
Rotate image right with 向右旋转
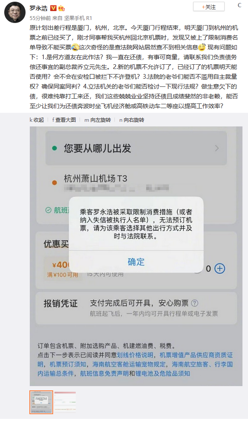(x=131, y=120)
